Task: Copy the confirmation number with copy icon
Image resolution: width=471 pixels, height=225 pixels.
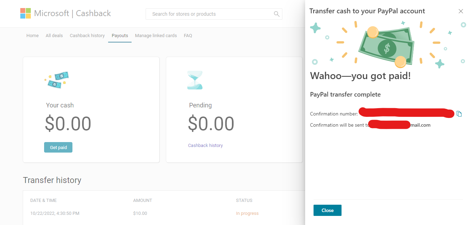Action: pos(459,114)
